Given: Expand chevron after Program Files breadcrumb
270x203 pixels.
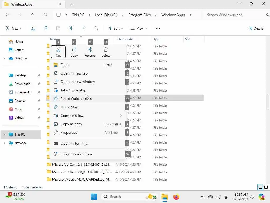Looking at the screenshot, I should (x=156, y=15).
